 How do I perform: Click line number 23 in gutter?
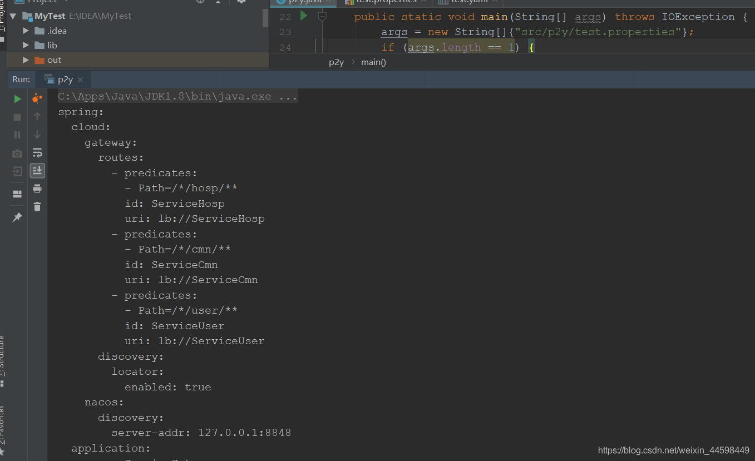(285, 32)
